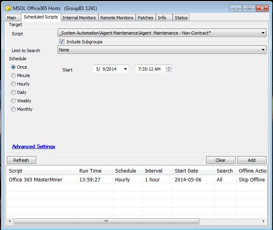Open the Remote Monitors tab

pos(117,18)
